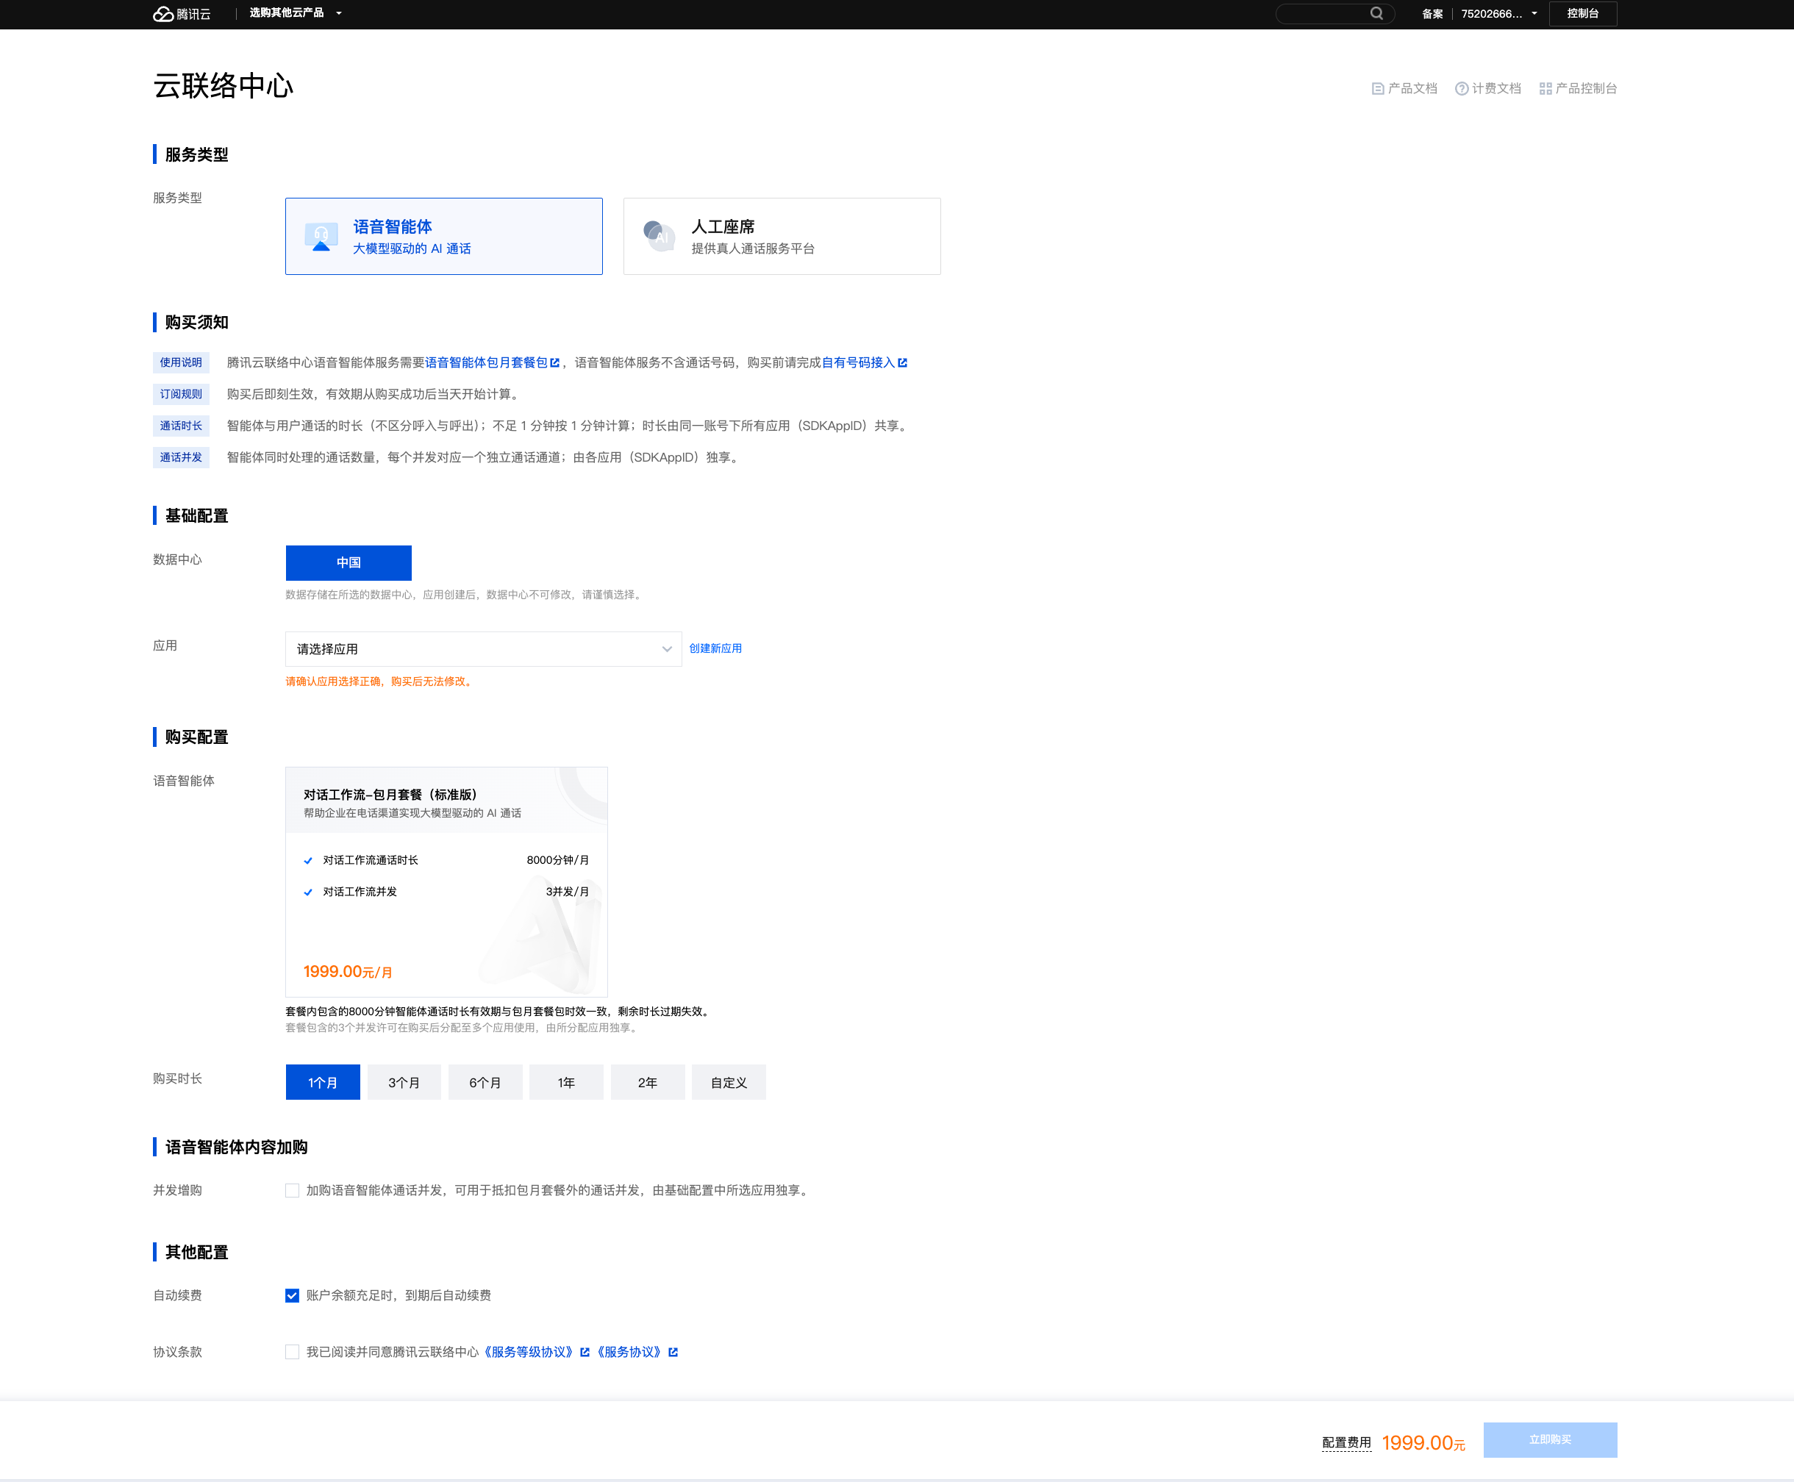Enable concurrency add-on checkbox
The width and height of the screenshot is (1794, 1482).
(x=292, y=1190)
